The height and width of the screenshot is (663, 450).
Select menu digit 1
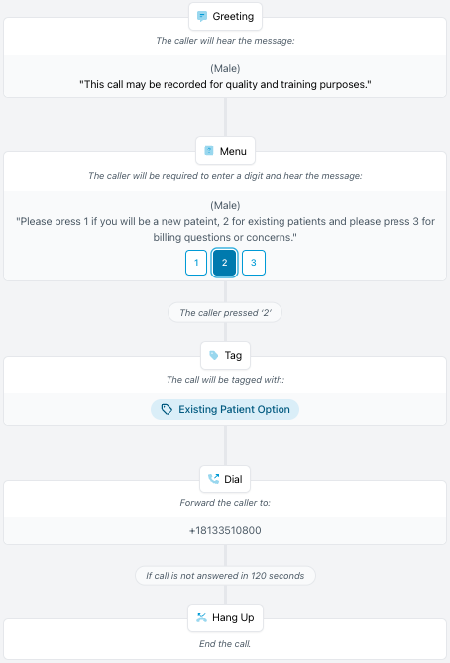coord(196,263)
